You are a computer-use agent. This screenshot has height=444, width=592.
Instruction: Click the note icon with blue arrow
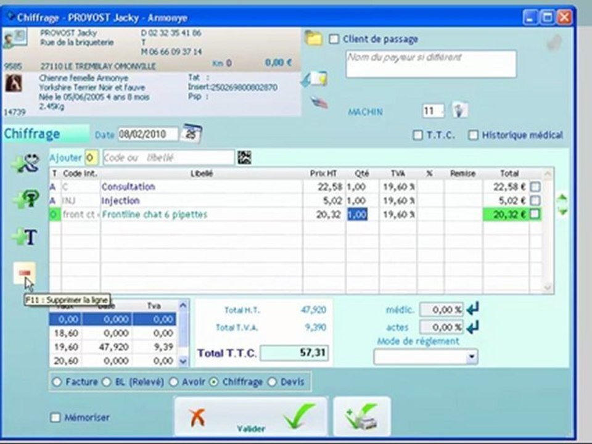pyautogui.click(x=314, y=78)
